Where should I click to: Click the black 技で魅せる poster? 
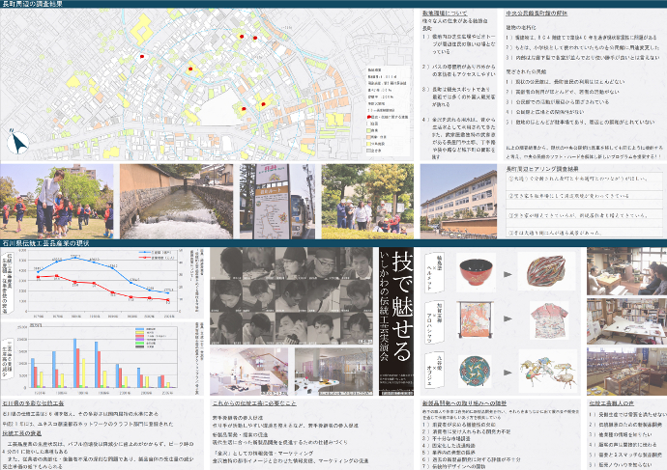click(396, 321)
